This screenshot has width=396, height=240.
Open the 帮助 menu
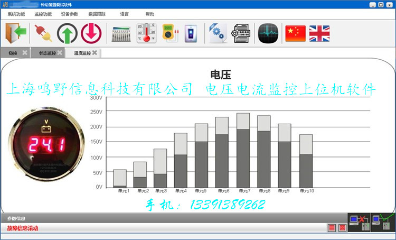(x=150, y=14)
